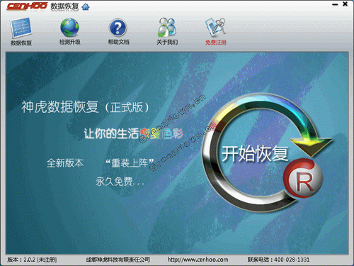Open the 数据恢复 toolbar icon
The width and height of the screenshot is (354, 266).
pos(21,28)
